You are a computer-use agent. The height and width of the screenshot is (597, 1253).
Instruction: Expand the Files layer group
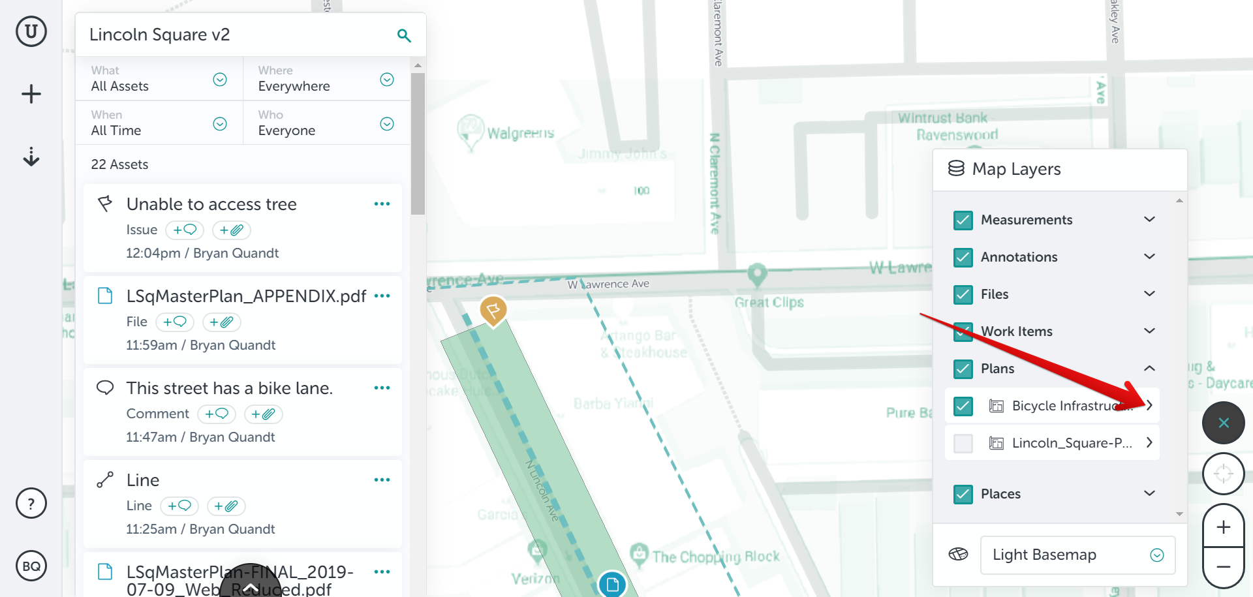[1150, 294]
